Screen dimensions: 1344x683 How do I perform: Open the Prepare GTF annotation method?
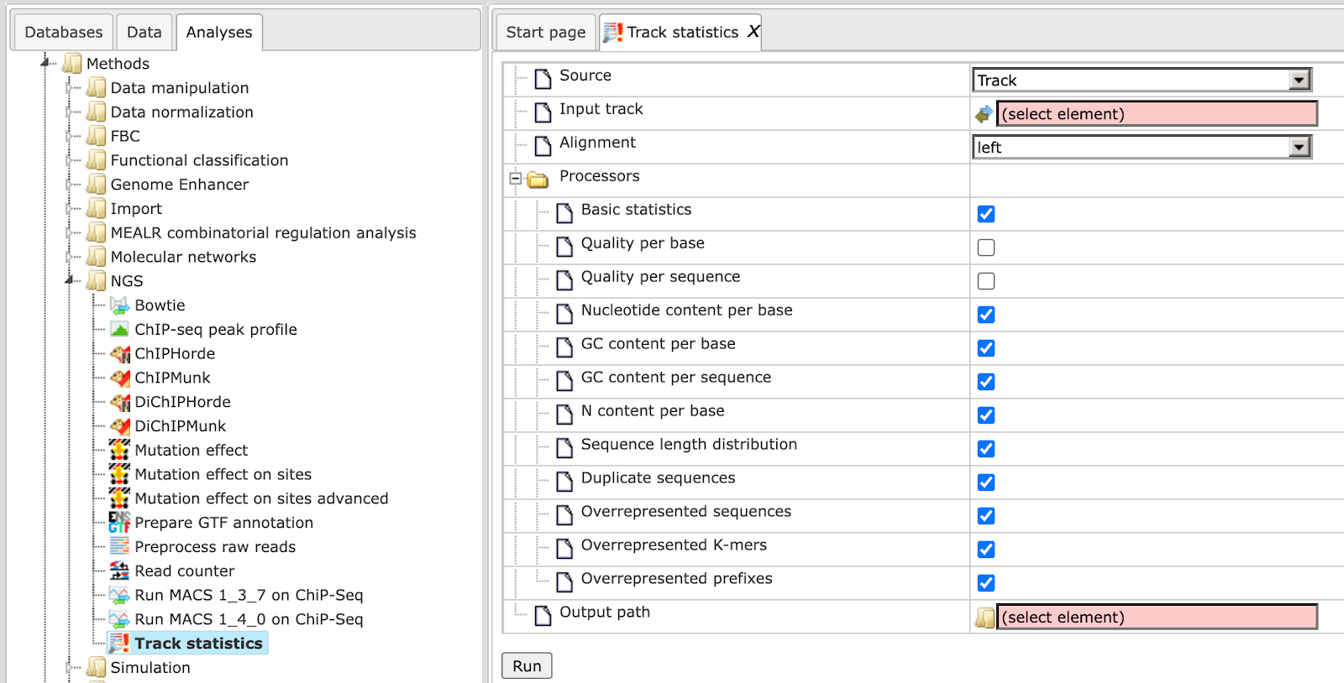(x=223, y=523)
